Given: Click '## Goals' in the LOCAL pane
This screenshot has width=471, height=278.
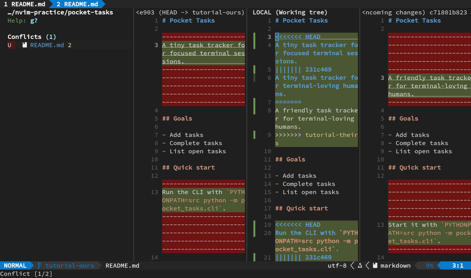Looking at the screenshot, I should (290, 159).
